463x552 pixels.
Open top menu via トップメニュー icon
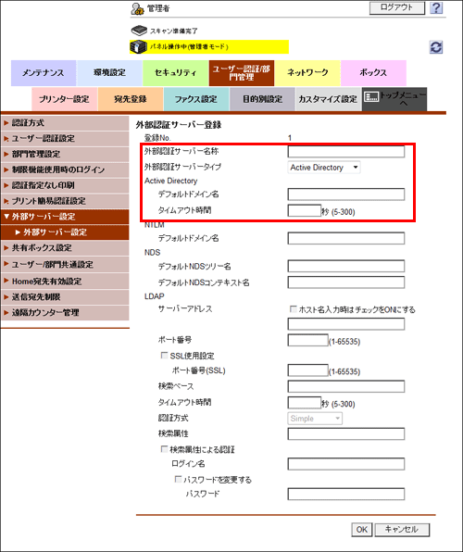click(x=370, y=96)
